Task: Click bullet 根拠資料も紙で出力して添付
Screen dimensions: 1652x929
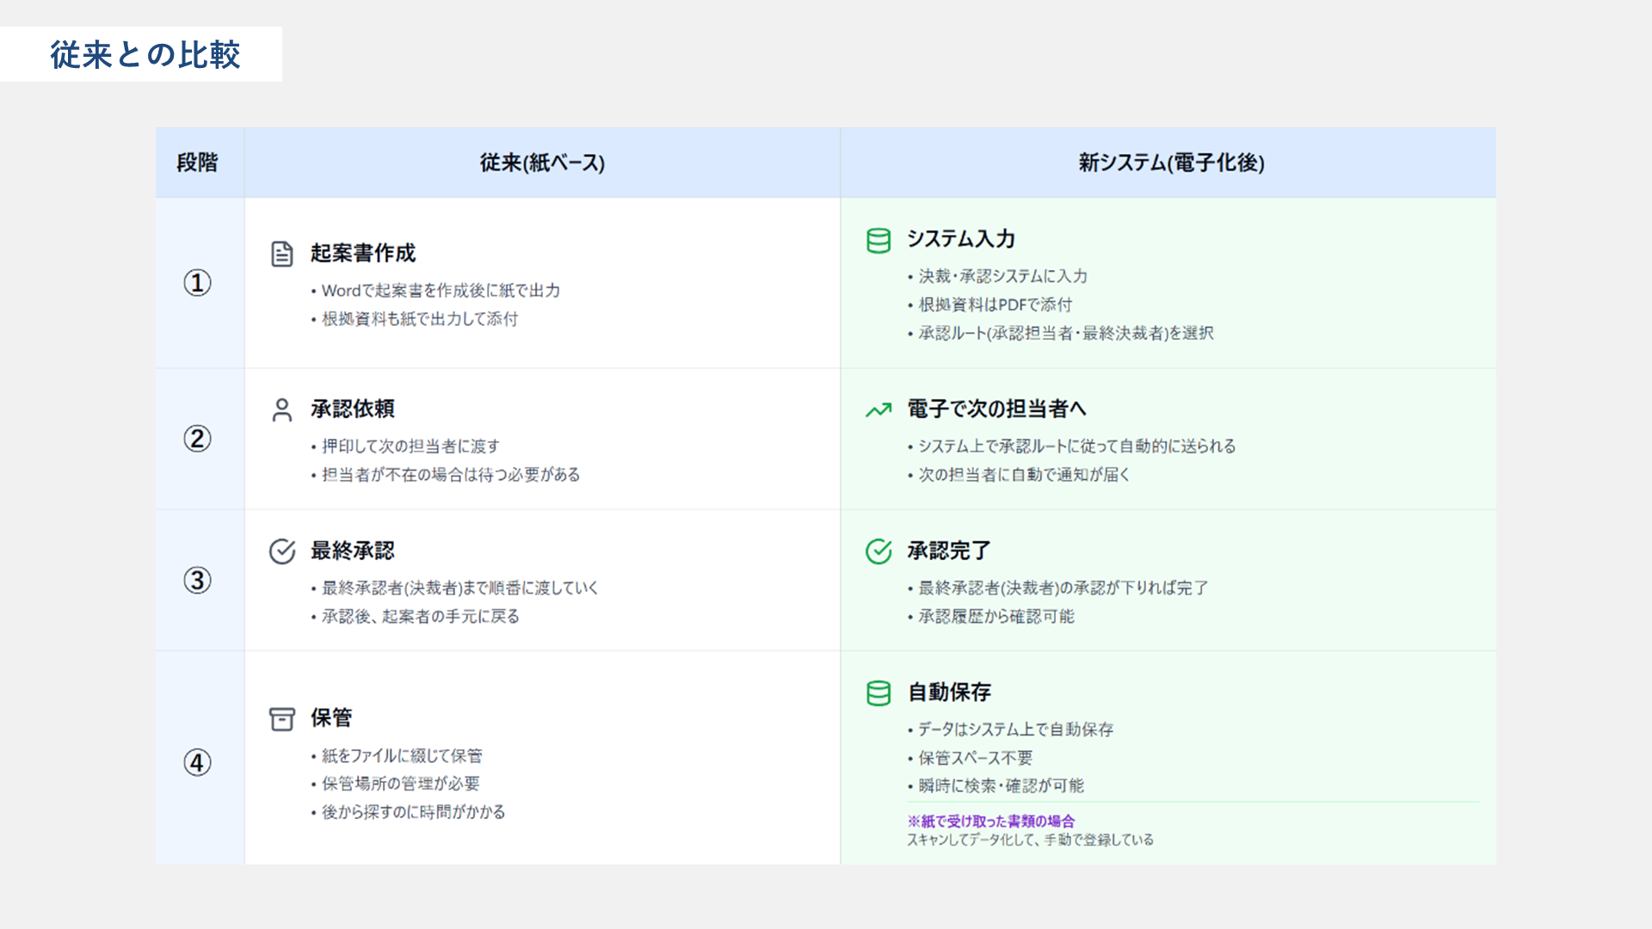Action: tap(415, 319)
